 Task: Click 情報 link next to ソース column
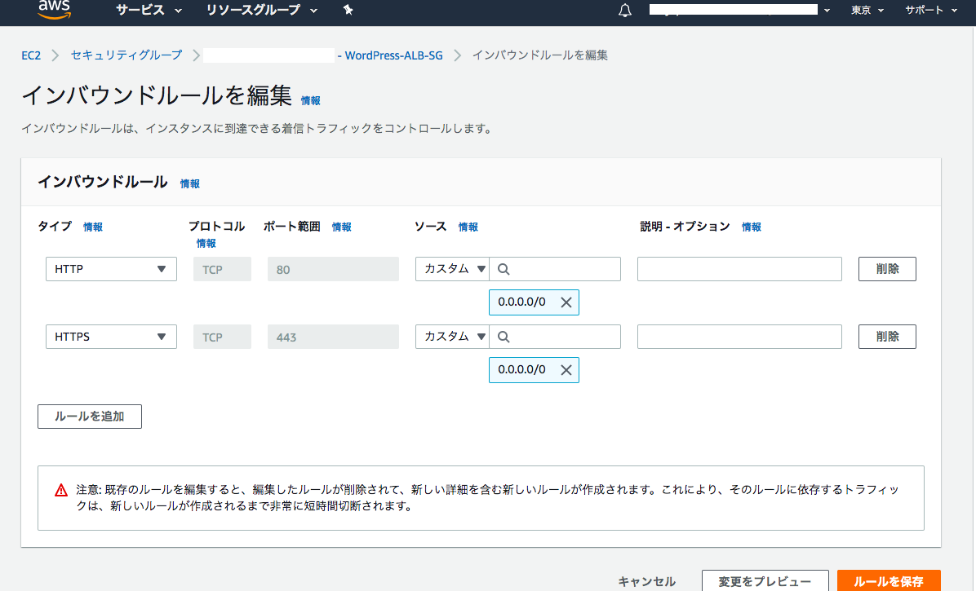click(x=468, y=227)
